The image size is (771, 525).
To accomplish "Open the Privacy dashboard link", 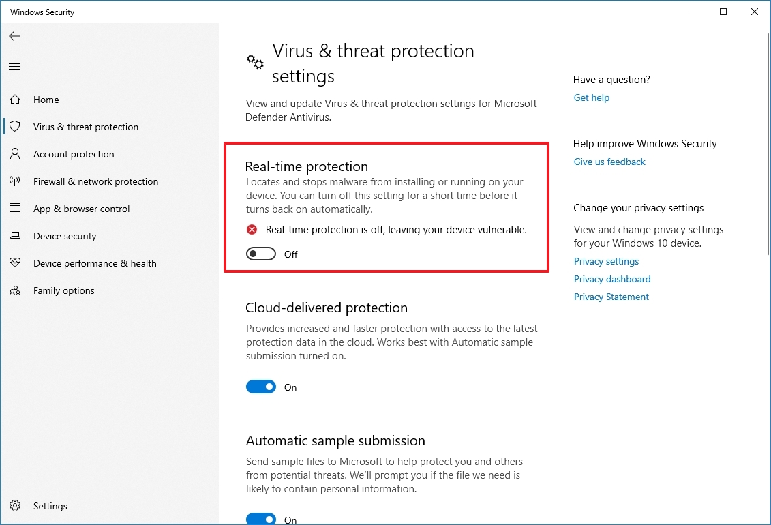I will 611,279.
